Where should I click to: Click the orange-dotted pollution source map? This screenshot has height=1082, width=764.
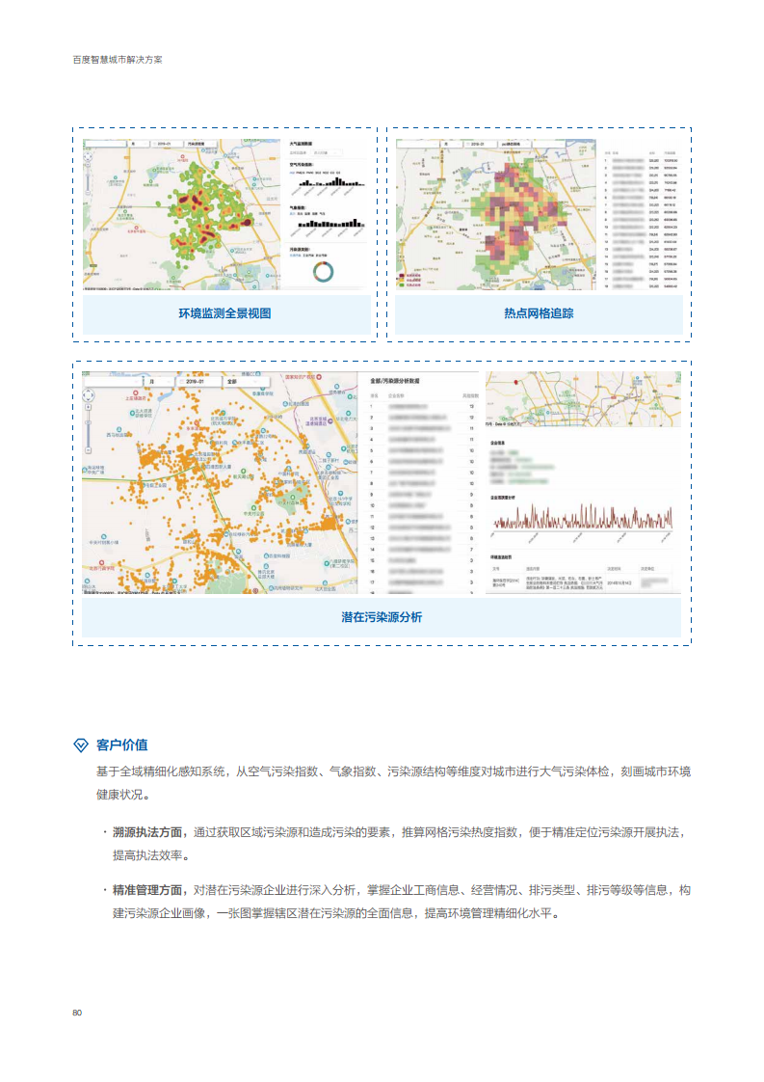click(x=220, y=482)
